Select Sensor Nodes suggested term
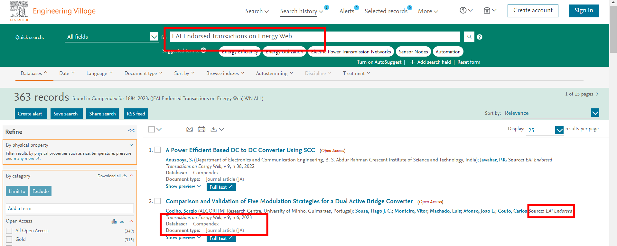The width and height of the screenshot is (617, 246). [413, 51]
